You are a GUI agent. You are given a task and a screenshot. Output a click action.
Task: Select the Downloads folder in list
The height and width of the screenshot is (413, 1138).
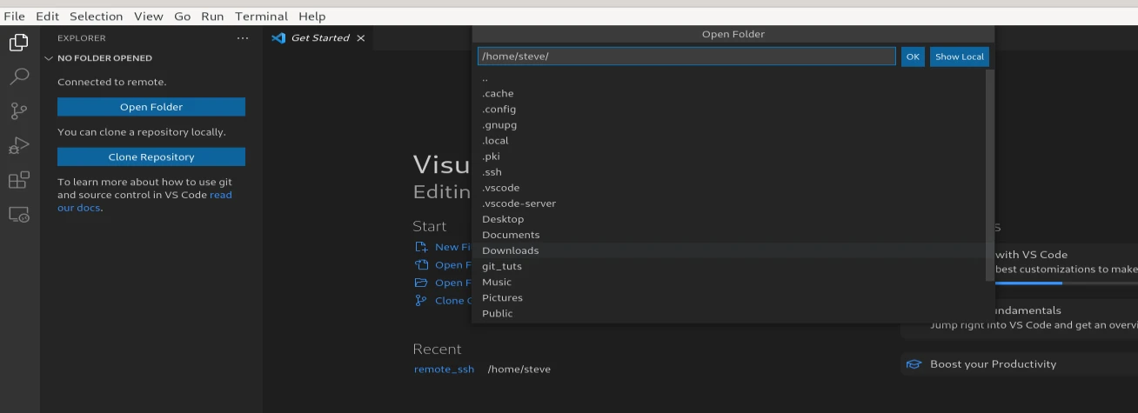511,250
